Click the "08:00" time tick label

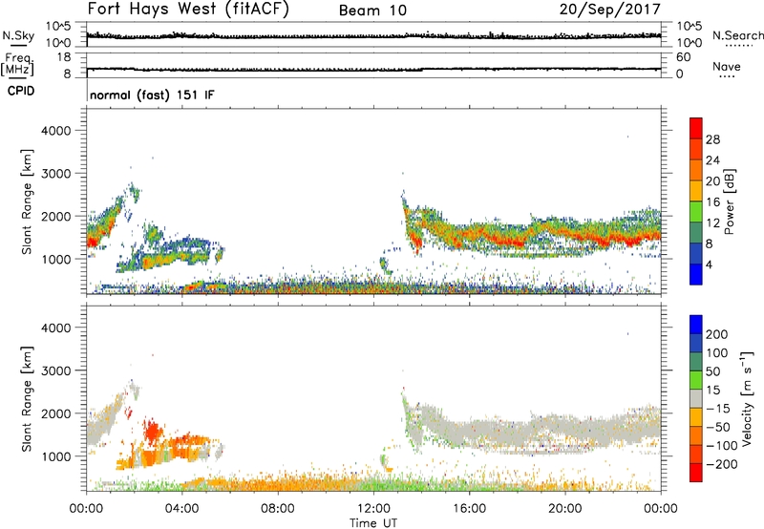click(x=277, y=509)
